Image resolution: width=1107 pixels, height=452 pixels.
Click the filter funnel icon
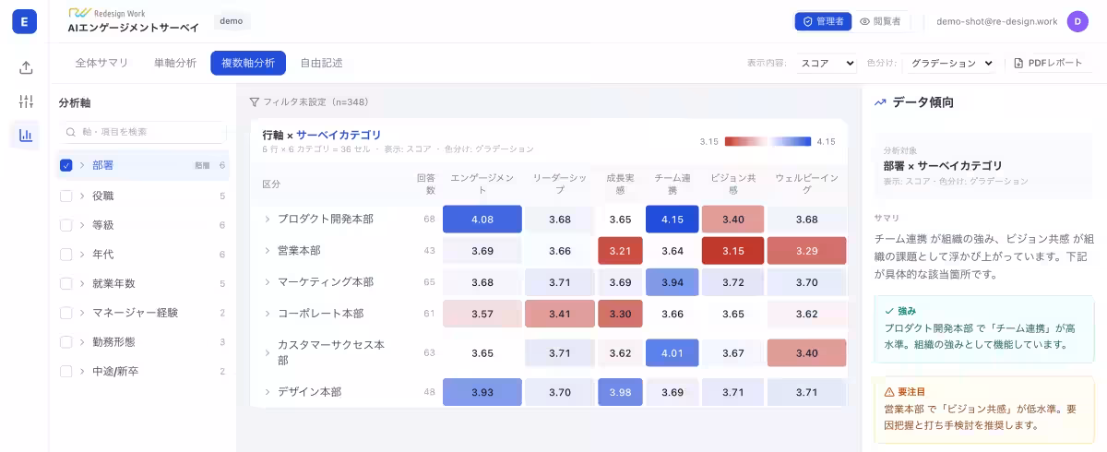click(255, 102)
